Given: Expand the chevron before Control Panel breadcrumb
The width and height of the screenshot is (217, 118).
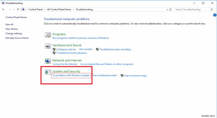Looking at the screenshot, I should point(26,9).
